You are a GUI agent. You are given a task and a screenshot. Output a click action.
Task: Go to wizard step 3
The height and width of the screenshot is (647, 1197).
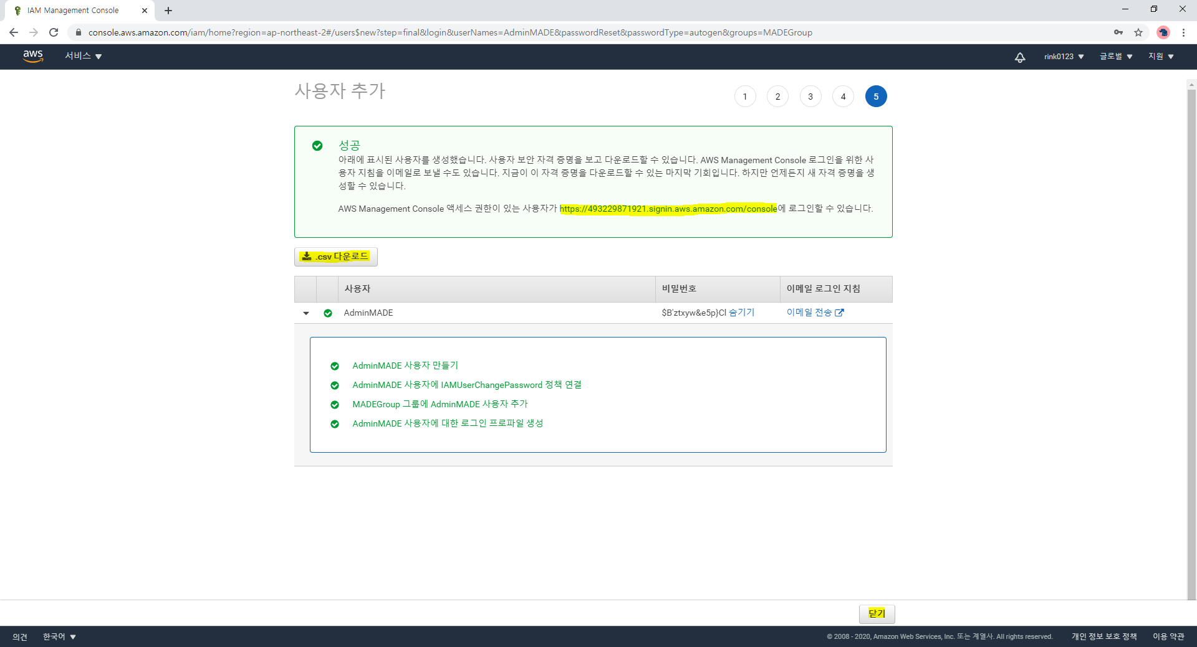coord(810,97)
